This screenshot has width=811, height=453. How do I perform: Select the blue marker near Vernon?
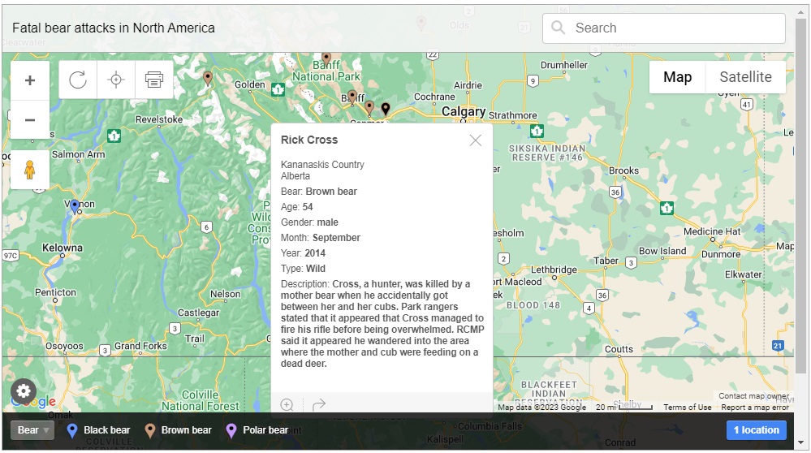tap(75, 206)
